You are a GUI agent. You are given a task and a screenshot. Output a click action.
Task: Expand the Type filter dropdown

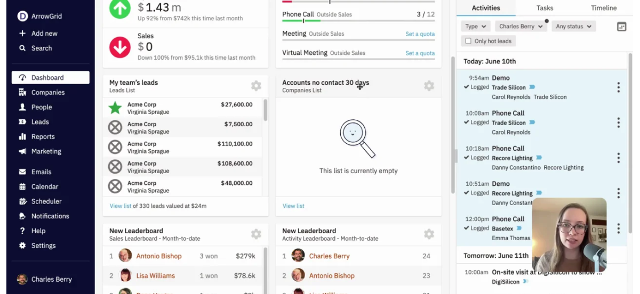[x=475, y=26]
